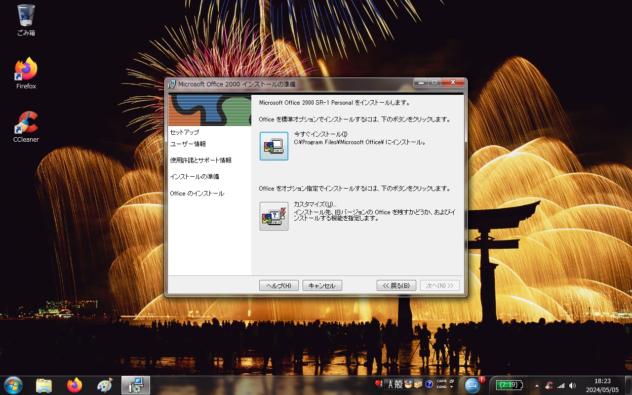
Task: Click the language bar restore icon
Action: coord(452,381)
